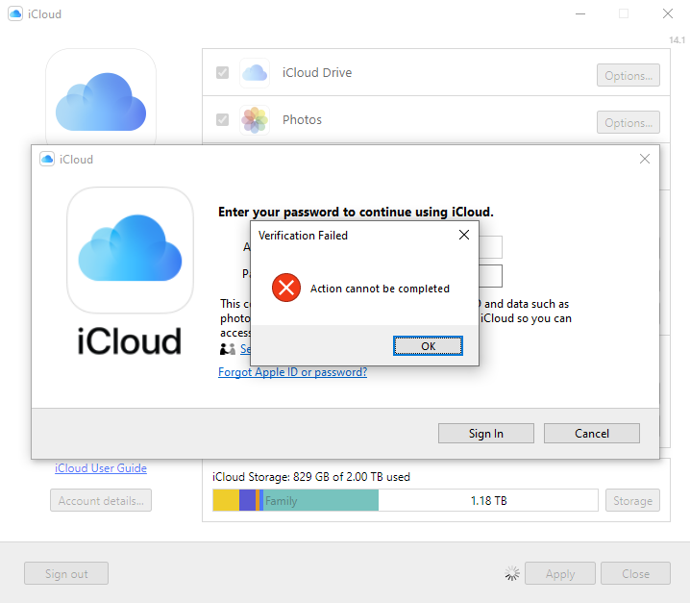The height and width of the screenshot is (603, 690).
Task: Click the password input field
Action: 490,276
